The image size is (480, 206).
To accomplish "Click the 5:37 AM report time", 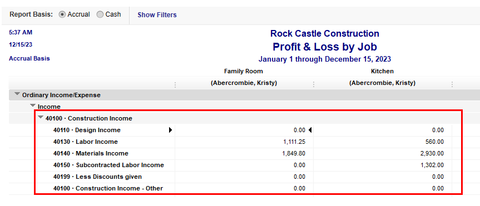I will 21,32.
